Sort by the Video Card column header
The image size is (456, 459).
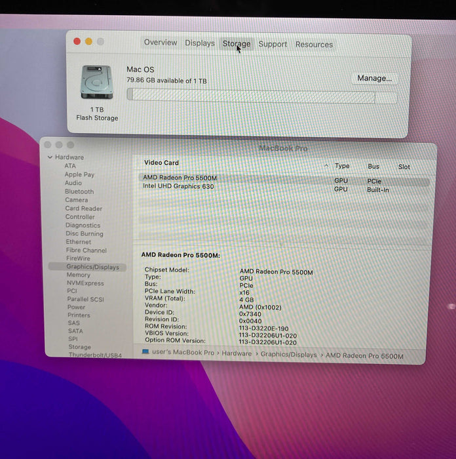161,163
